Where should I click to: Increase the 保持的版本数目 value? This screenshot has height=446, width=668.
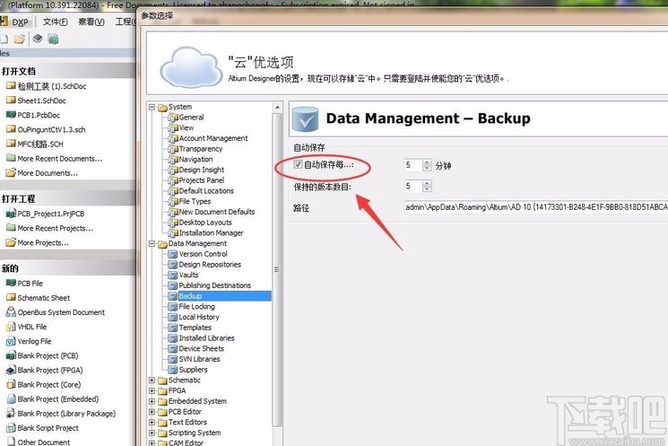[427, 183]
